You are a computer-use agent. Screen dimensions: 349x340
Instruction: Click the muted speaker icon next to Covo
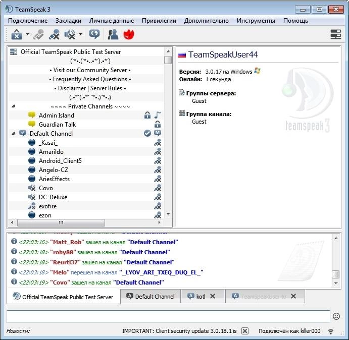32,188
